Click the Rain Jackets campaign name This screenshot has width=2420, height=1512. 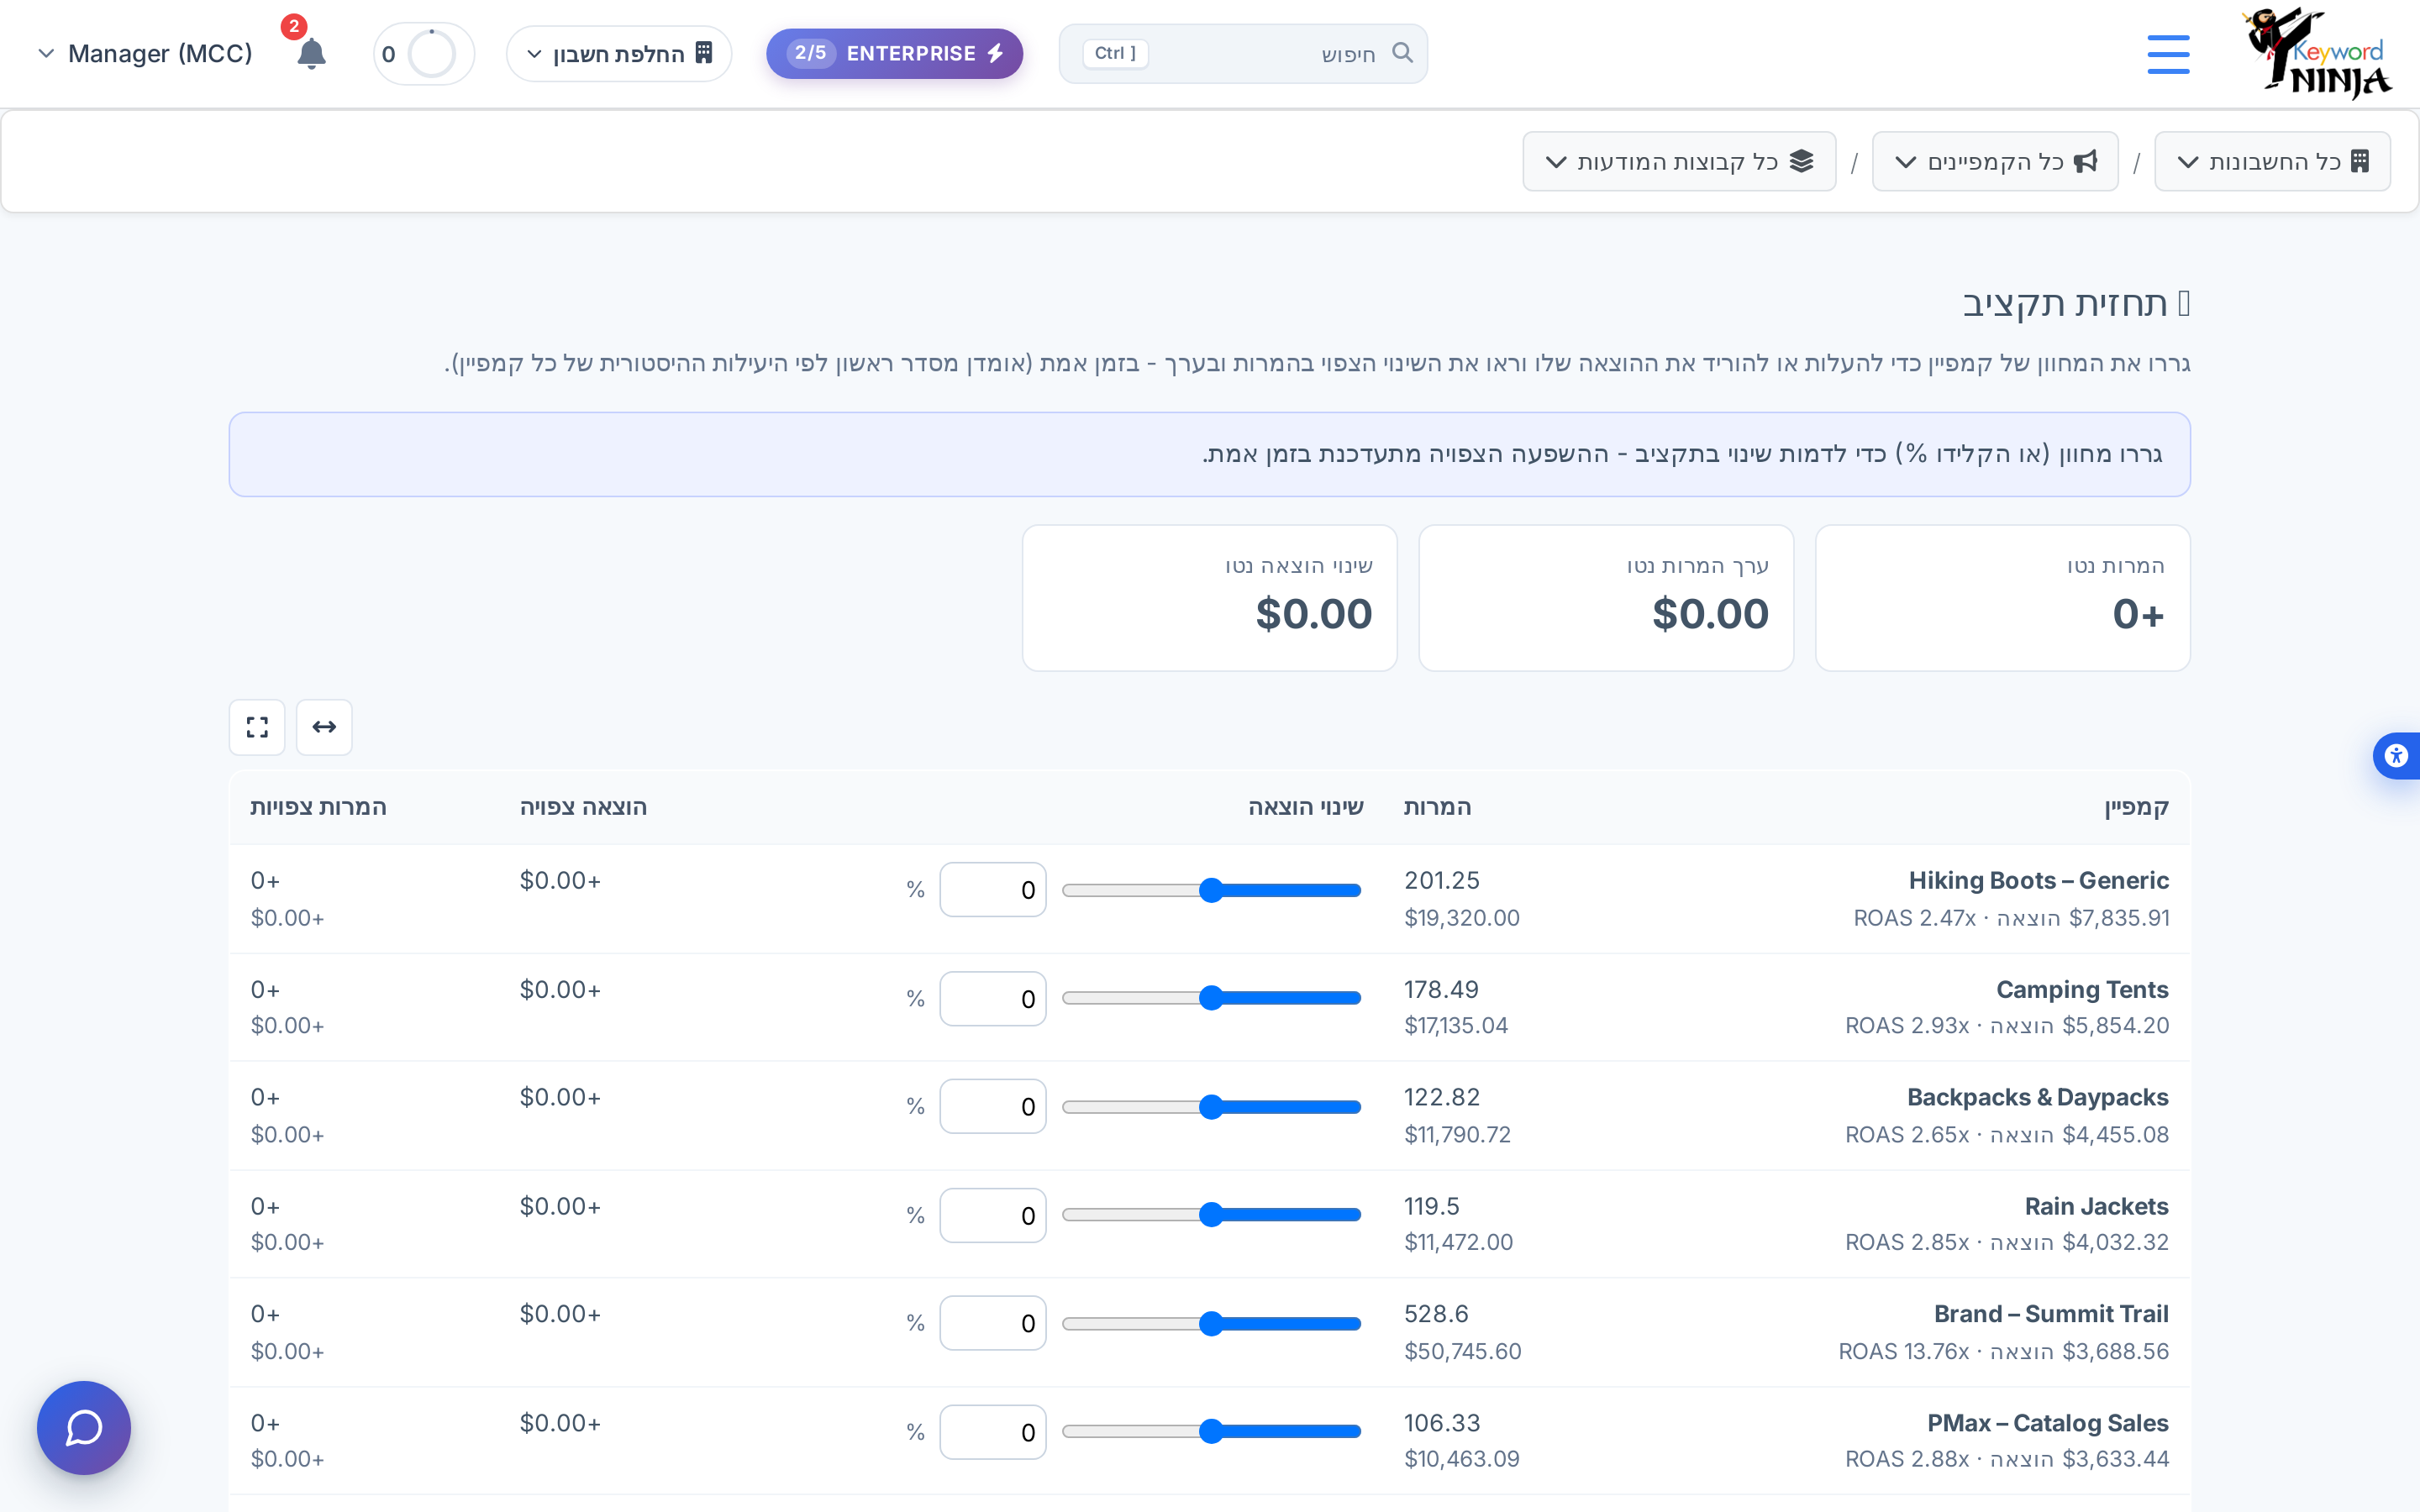pyautogui.click(x=2096, y=1207)
